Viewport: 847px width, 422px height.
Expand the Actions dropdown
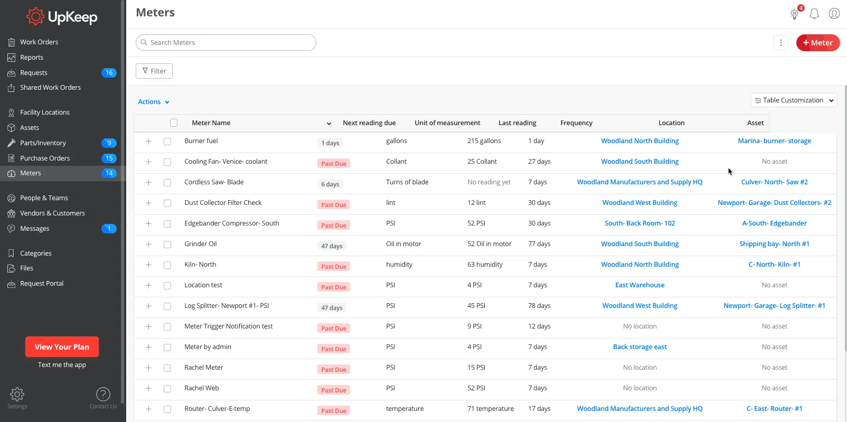click(x=154, y=102)
